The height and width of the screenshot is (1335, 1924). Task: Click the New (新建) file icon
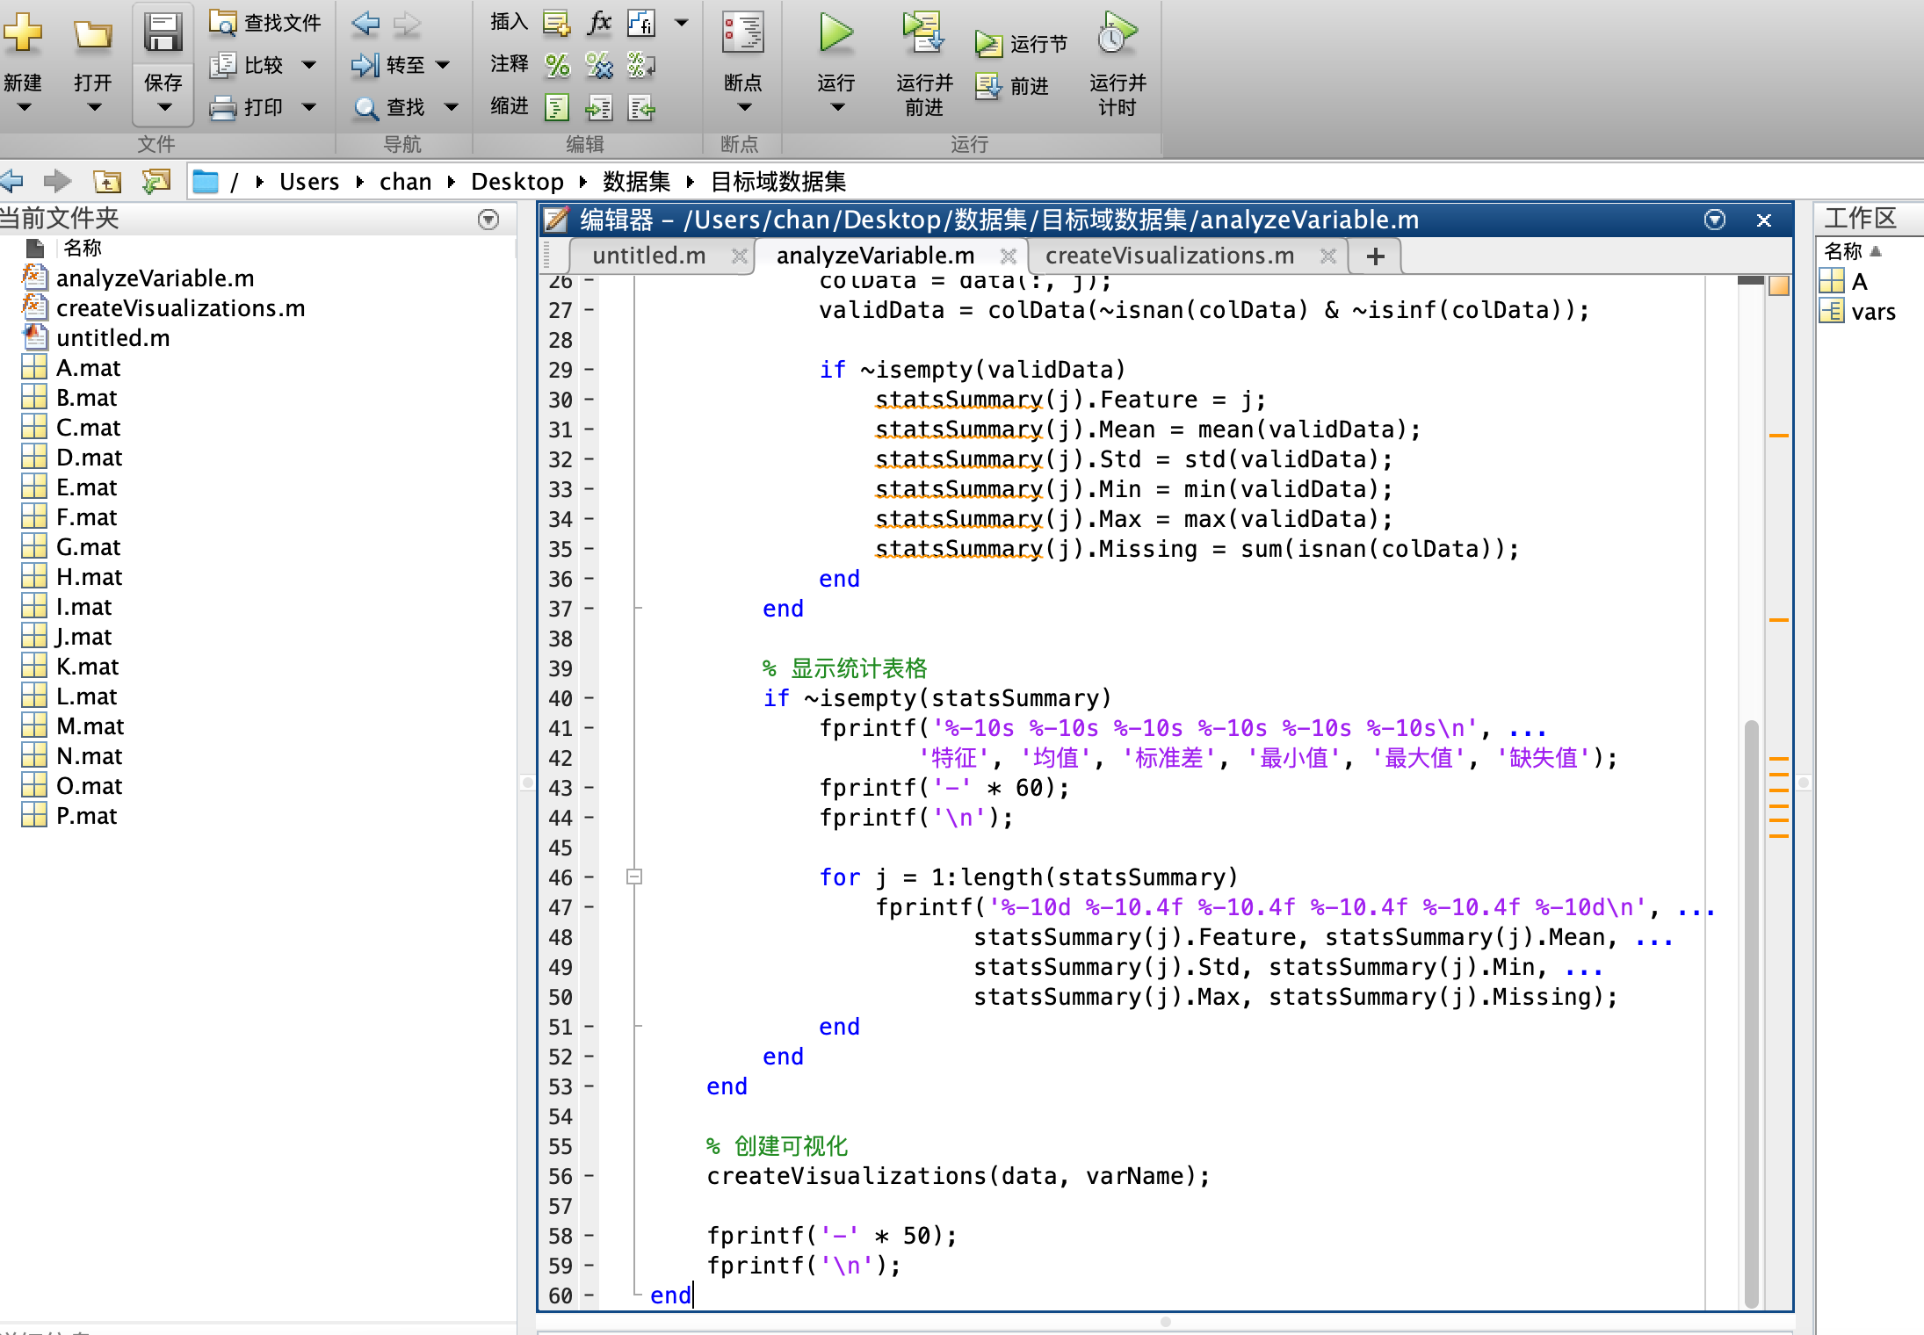[x=22, y=33]
